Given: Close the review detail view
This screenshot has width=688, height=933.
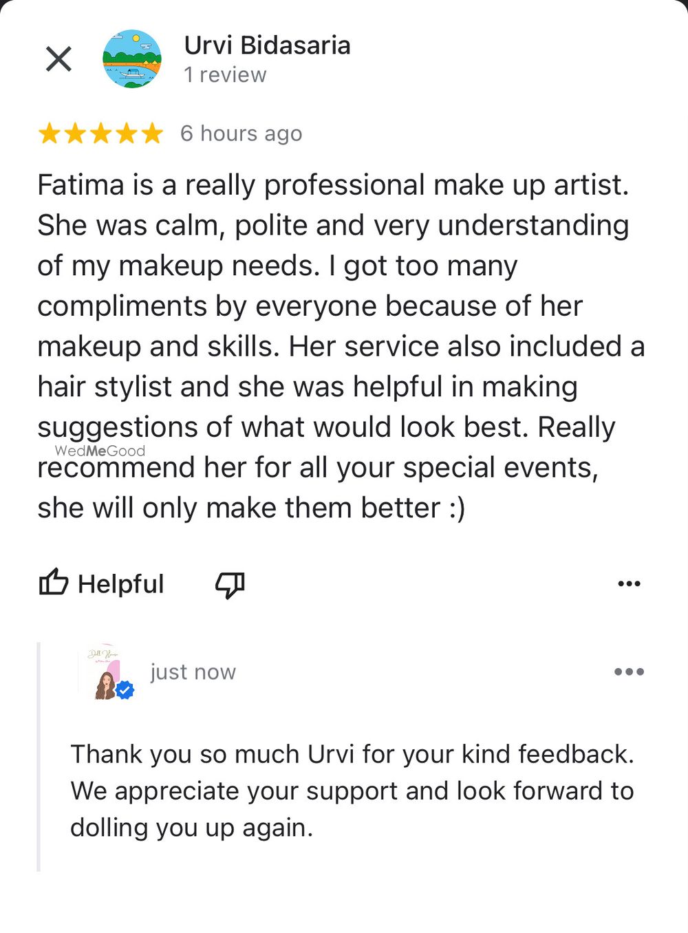Looking at the screenshot, I should click(58, 59).
